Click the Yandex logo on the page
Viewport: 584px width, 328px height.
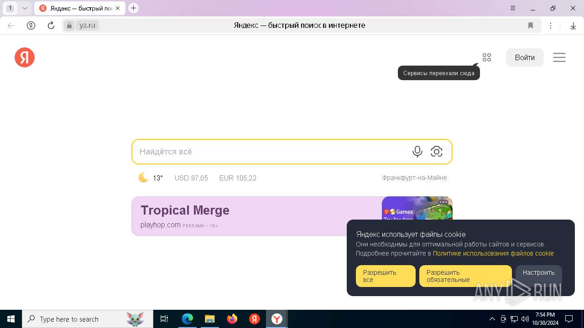pos(25,57)
